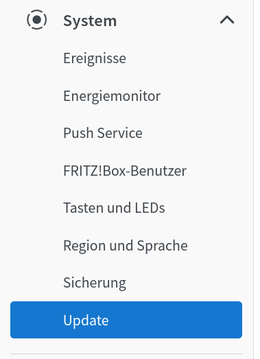The height and width of the screenshot is (359, 260).
Task: Open Push Service settings
Action: (103, 133)
